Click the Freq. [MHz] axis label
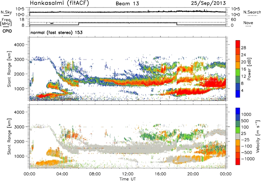Screen dimensions: 261x181 [6, 22]
